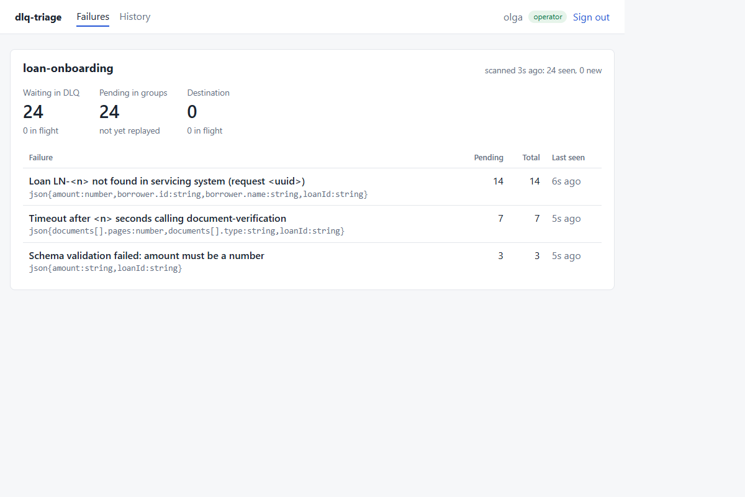Select the Waiting in DLQ label

(x=52, y=93)
